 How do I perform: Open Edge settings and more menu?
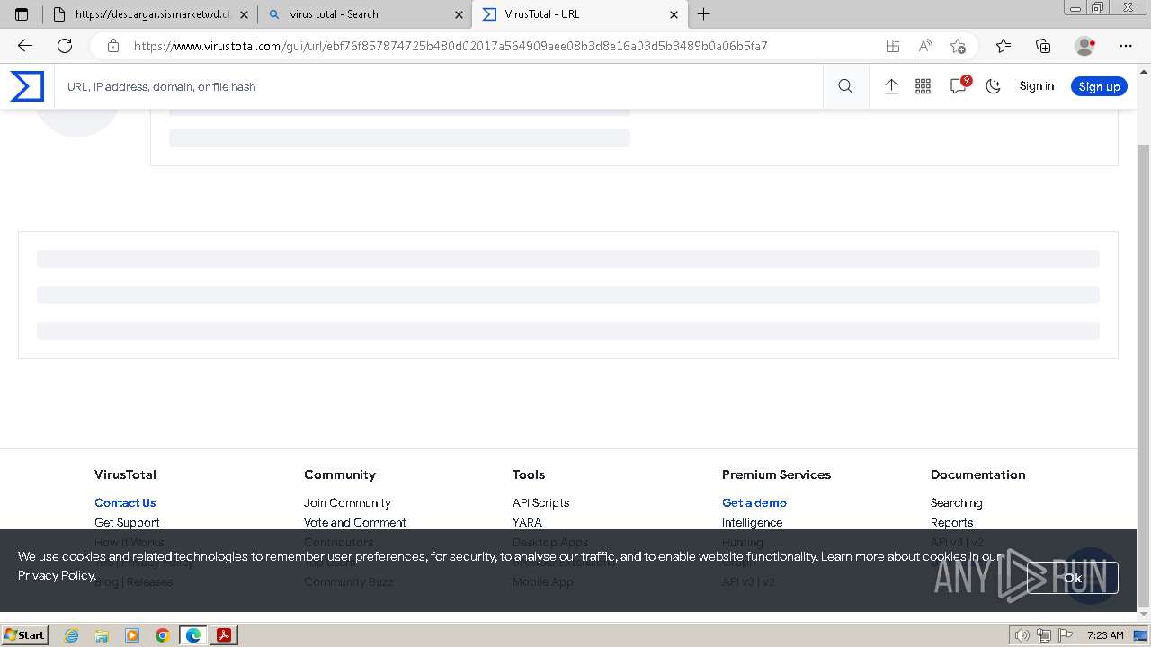[1126, 46]
